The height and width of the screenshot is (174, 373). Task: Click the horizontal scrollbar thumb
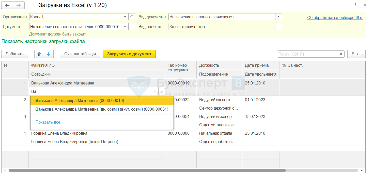pyautogui.click(x=147, y=170)
